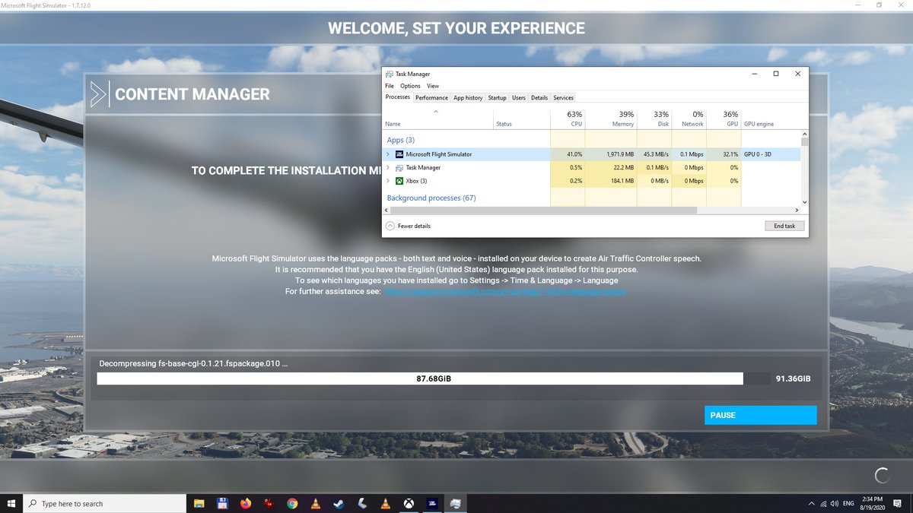Open the View menu in Task Manager
The width and height of the screenshot is (913, 513).
(x=433, y=86)
